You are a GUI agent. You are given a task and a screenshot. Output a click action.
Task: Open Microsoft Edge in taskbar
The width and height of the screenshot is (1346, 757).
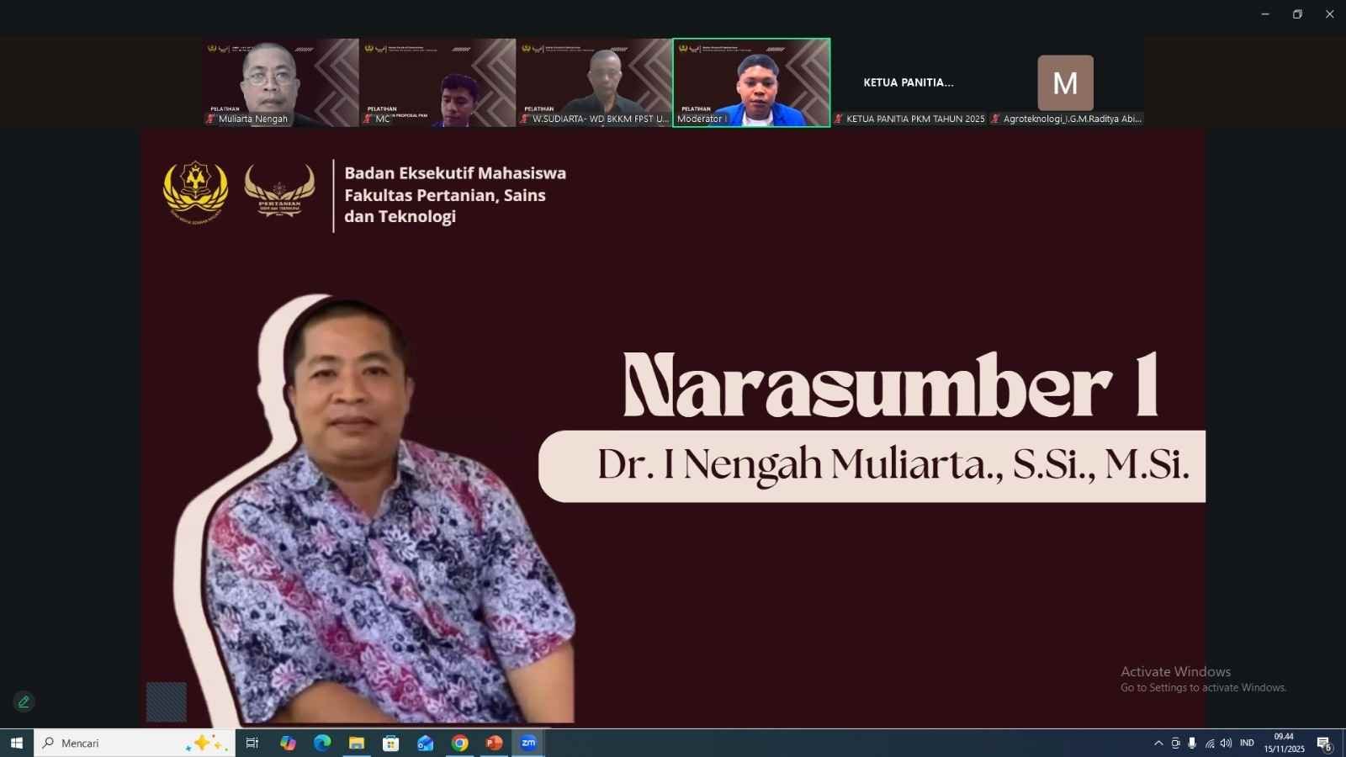click(322, 743)
